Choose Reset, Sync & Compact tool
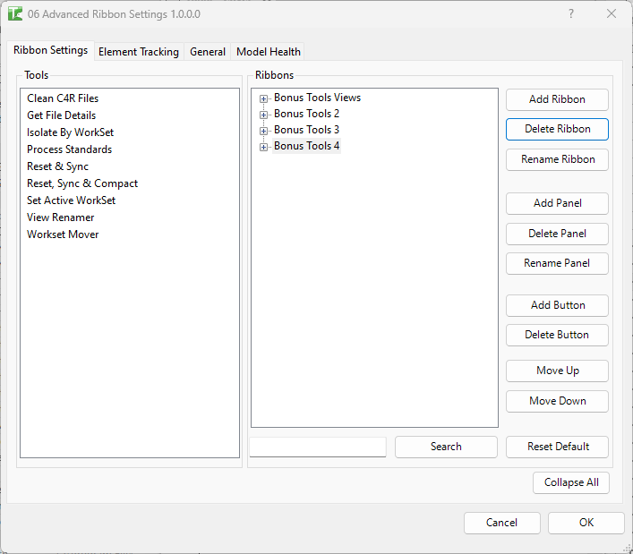Image resolution: width=633 pixels, height=554 pixels. tap(82, 183)
